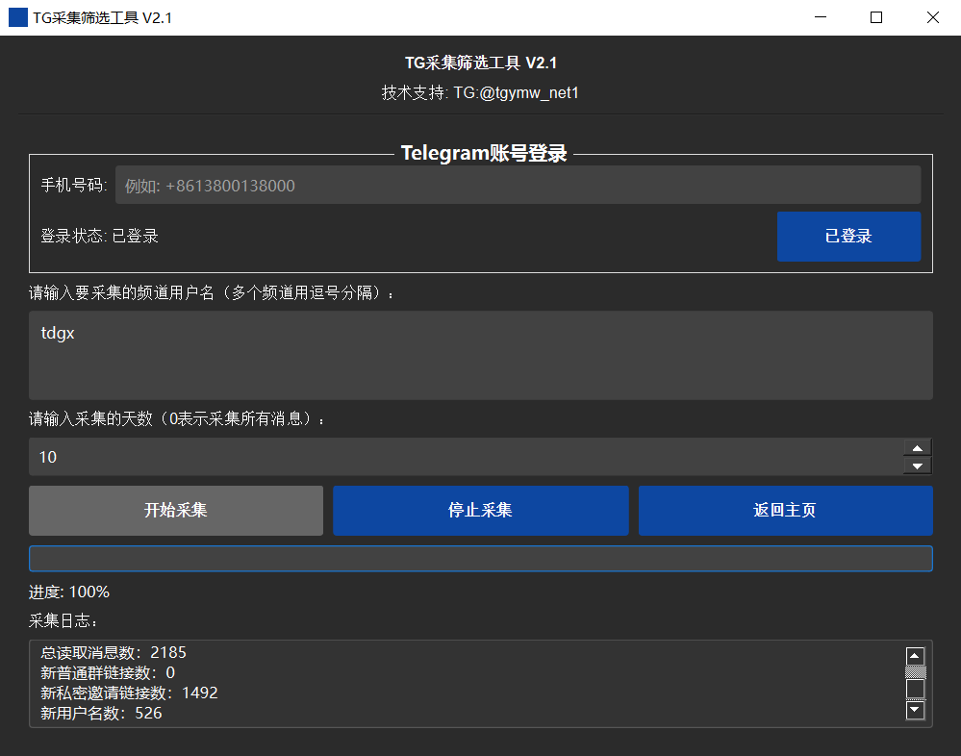The width and height of the screenshot is (961, 756).
Task: Click the collection progress bar
Action: tap(480, 559)
